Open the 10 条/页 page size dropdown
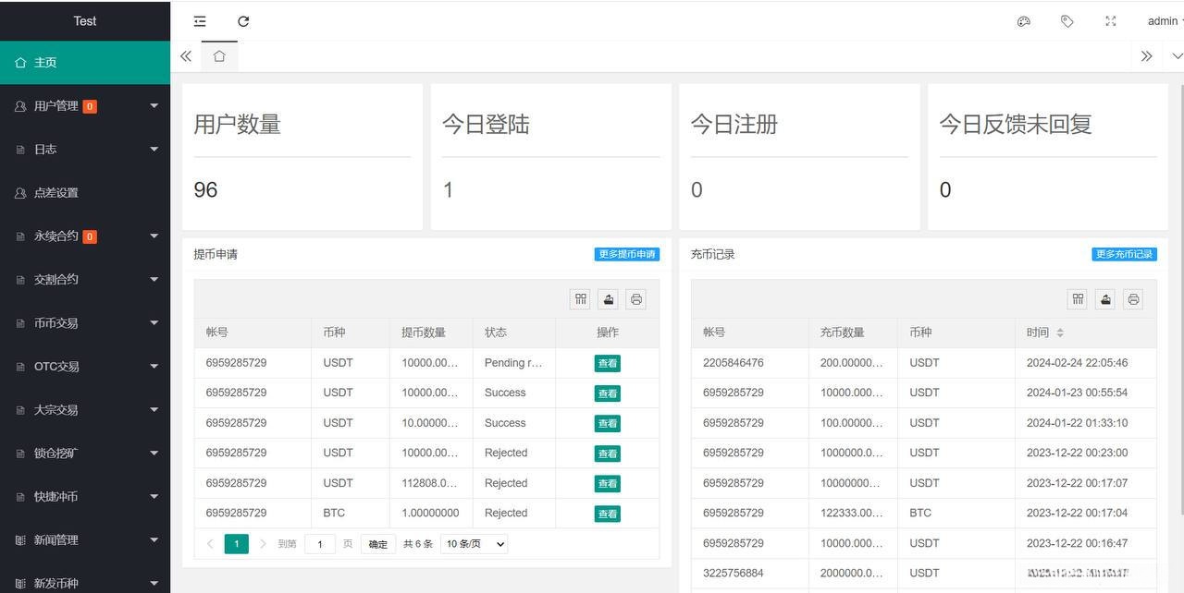 click(x=475, y=544)
